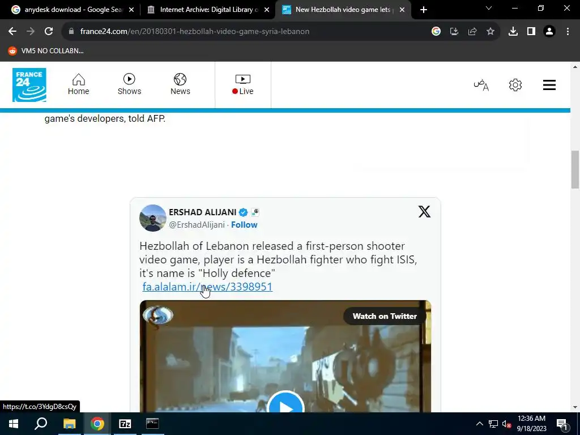Follow Ershad Alijani
Screen dimensions: 580x435
pos(244,225)
